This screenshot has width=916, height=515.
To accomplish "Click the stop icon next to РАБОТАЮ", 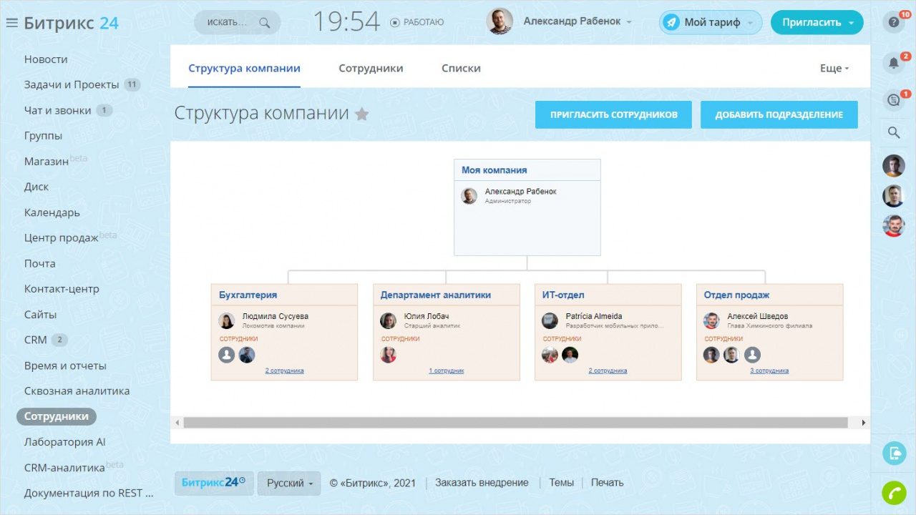I will (x=395, y=23).
